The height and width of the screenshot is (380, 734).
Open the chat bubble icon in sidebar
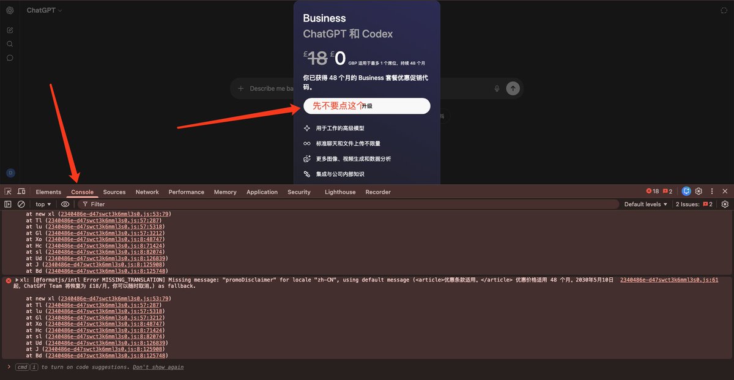tap(10, 58)
